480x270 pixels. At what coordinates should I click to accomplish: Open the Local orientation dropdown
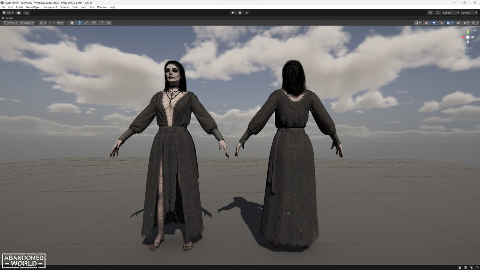[x=26, y=23]
